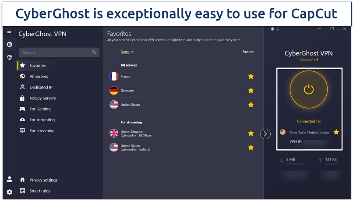
Task: Open Smart rules
Action: [39, 191]
